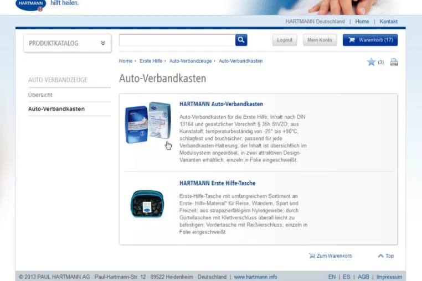Viewport: 422px width, 281px height.
Task: Switch language to ES
Action: [x=347, y=277]
